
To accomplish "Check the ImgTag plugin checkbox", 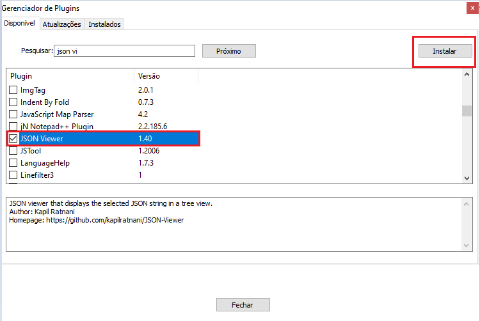I will (13, 90).
